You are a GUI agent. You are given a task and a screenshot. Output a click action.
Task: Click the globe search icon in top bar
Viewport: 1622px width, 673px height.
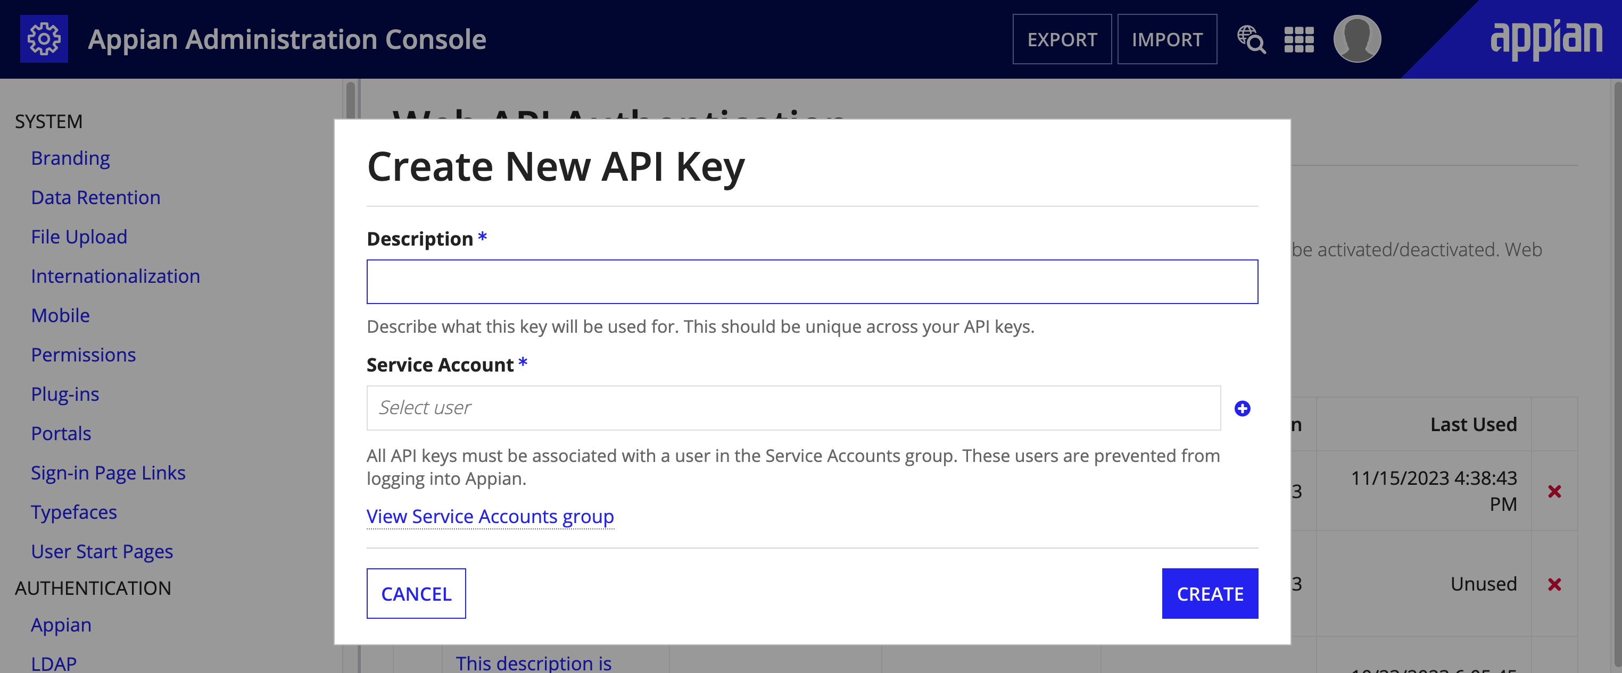coord(1252,39)
